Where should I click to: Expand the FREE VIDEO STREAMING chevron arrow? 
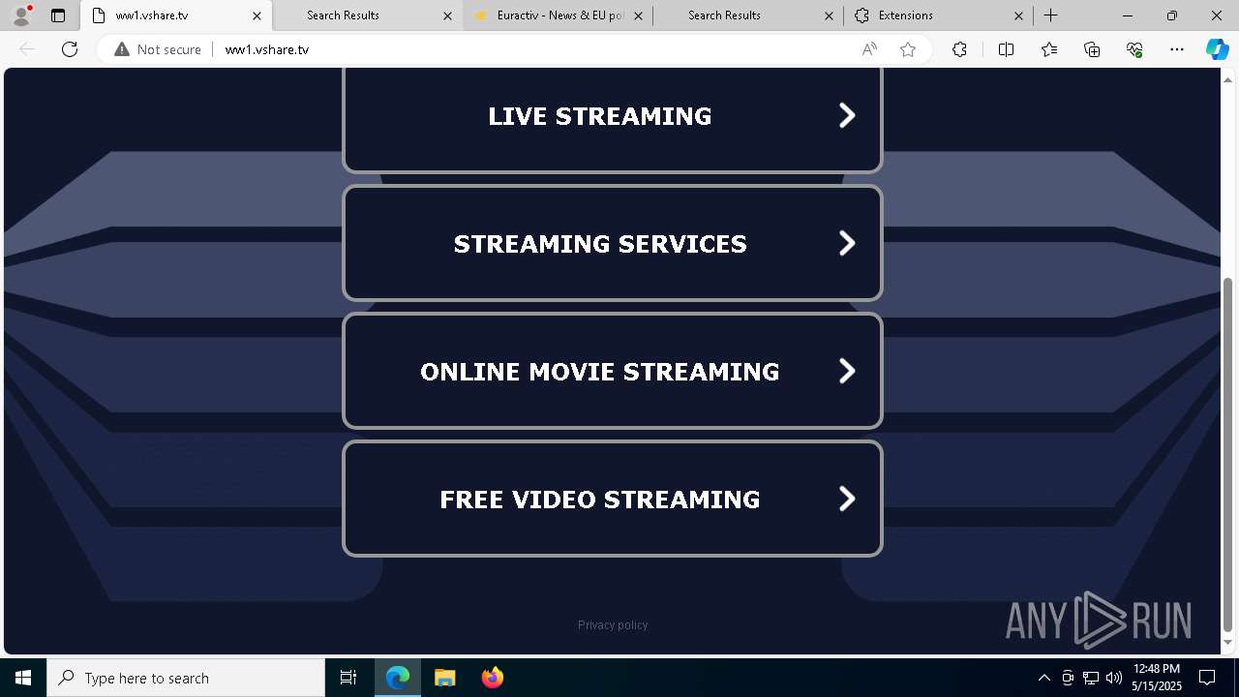tap(847, 500)
